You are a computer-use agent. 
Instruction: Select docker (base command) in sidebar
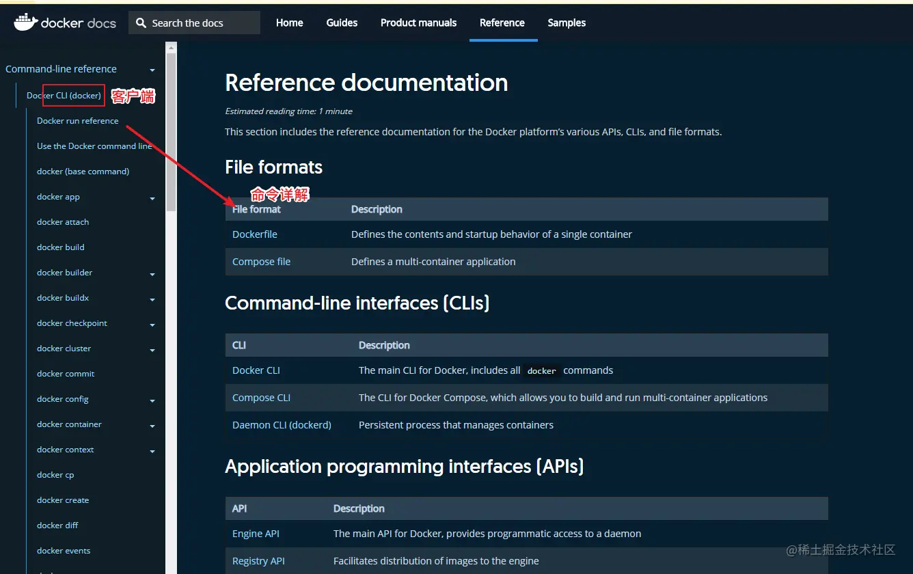[x=83, y=172]
